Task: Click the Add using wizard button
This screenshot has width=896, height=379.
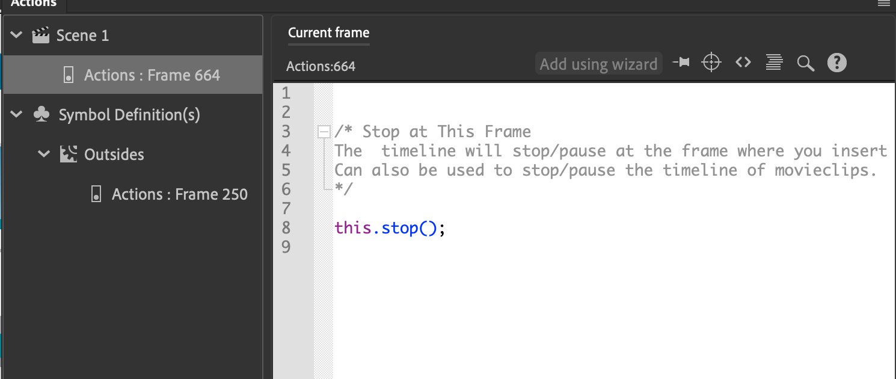Action: coord(598,63)
